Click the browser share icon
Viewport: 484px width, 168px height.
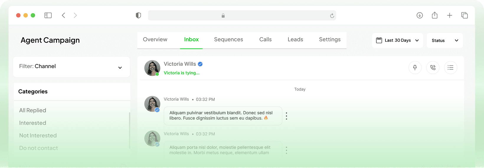[x=434, y=16]
